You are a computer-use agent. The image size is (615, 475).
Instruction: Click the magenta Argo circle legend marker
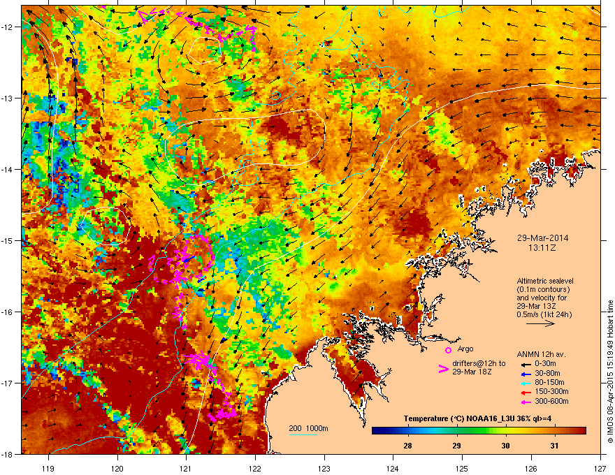(448, 350)
